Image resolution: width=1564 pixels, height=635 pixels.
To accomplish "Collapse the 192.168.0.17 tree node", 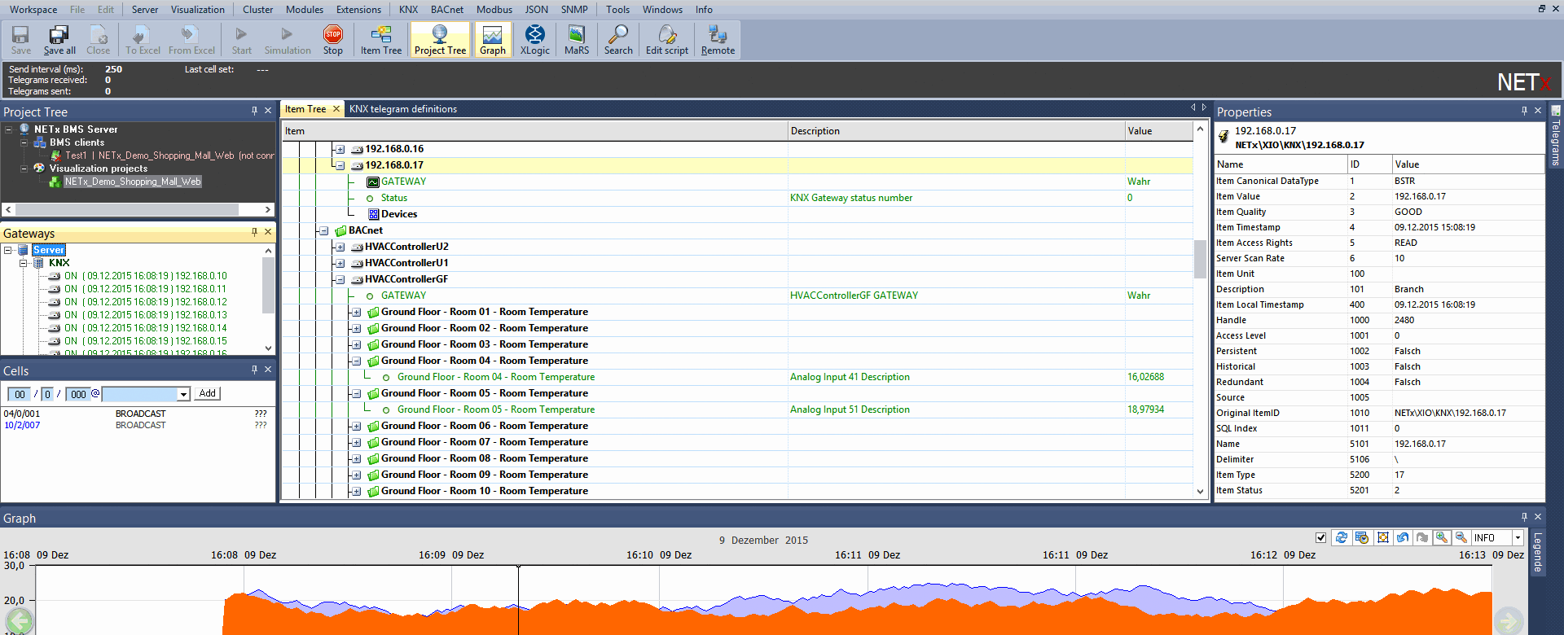I will coord(340,165).
